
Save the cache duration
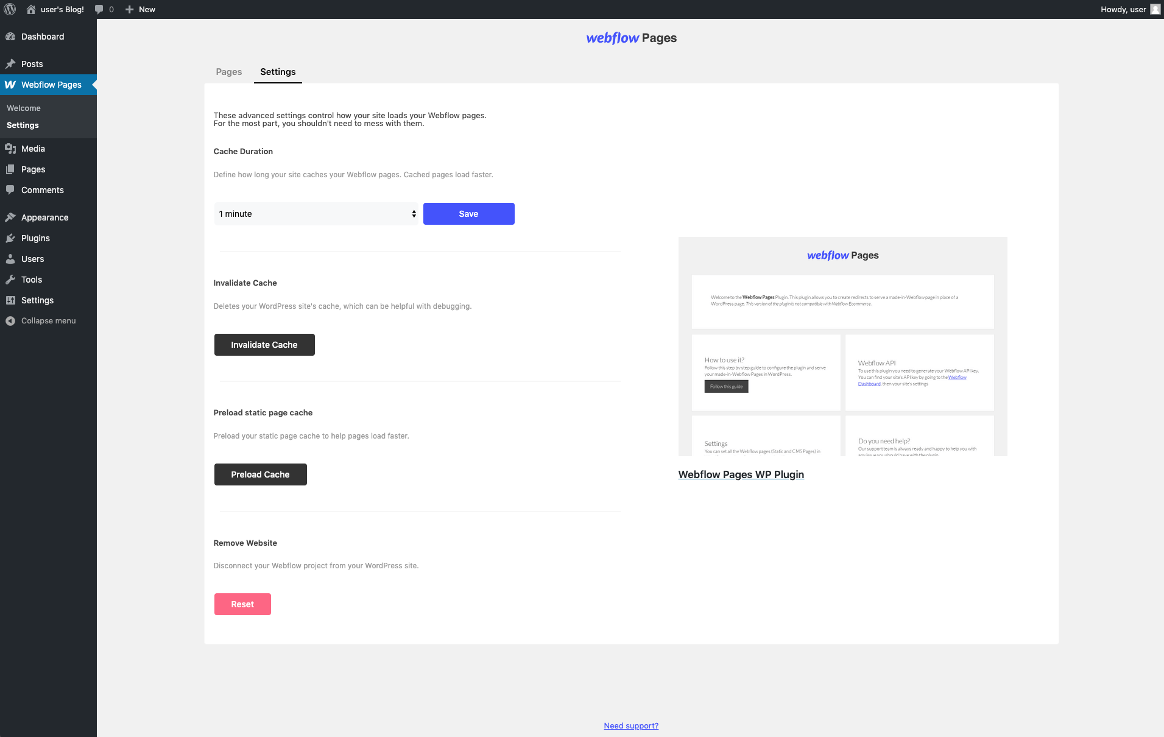point(468,214)
